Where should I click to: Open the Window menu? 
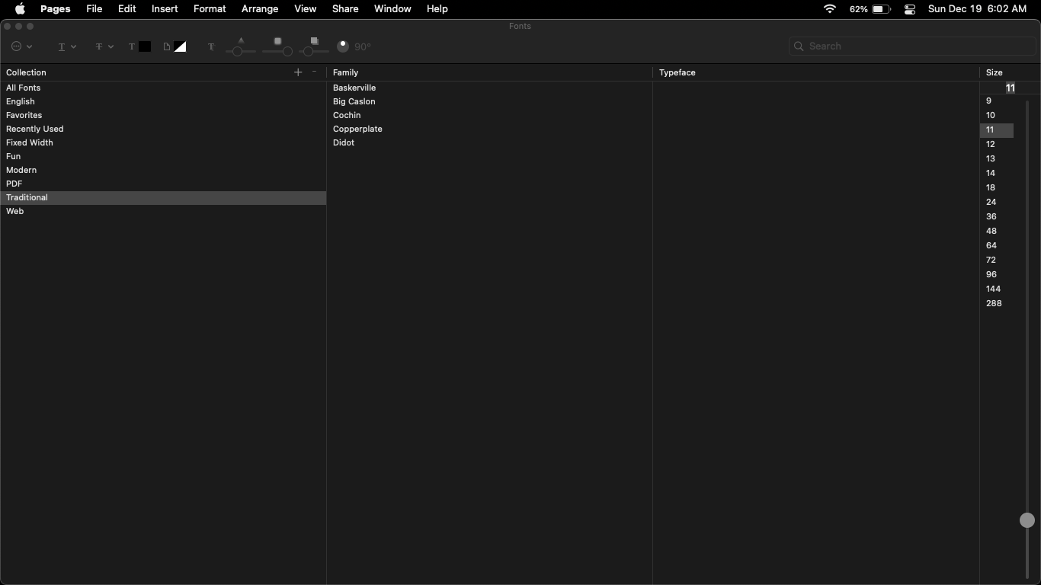tap(392, 9)
